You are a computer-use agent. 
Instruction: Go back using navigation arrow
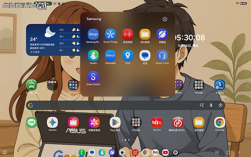tap(239, 152)
